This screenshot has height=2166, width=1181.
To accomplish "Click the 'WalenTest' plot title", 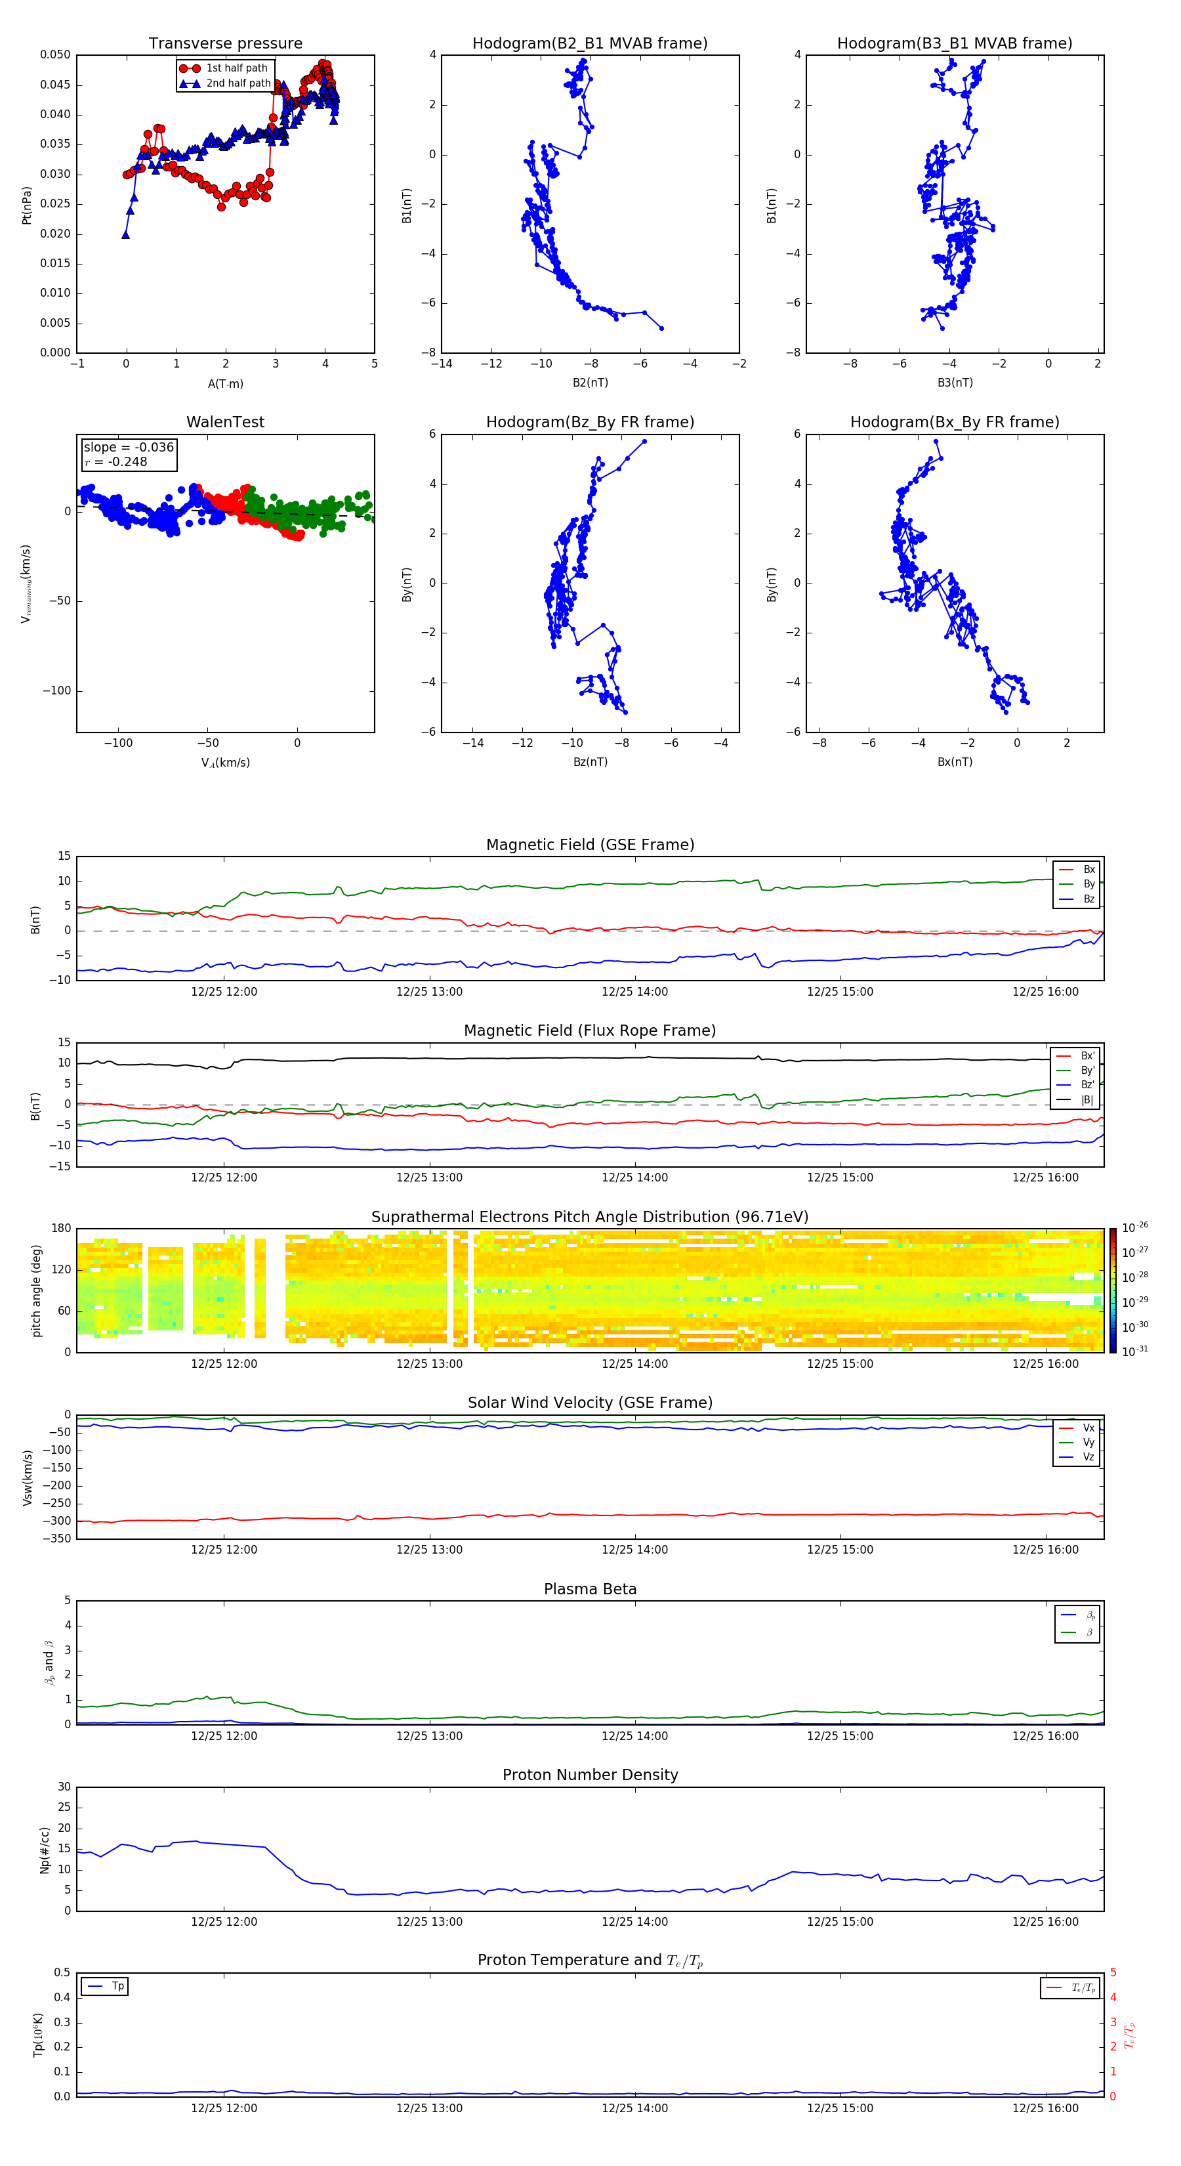I will [x=225, y=422].
